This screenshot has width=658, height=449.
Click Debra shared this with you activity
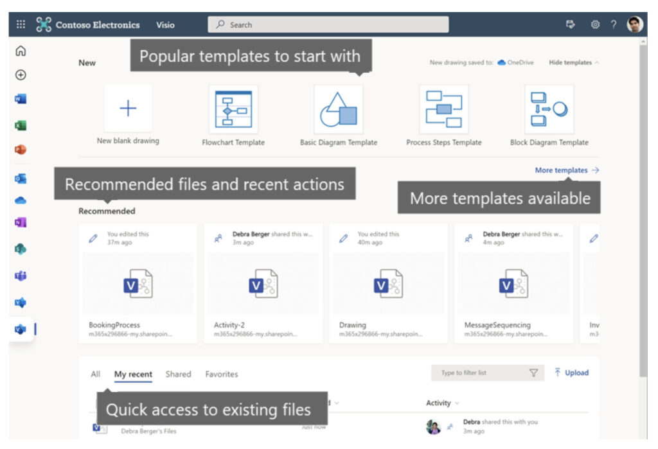click(x=500, y=422)
